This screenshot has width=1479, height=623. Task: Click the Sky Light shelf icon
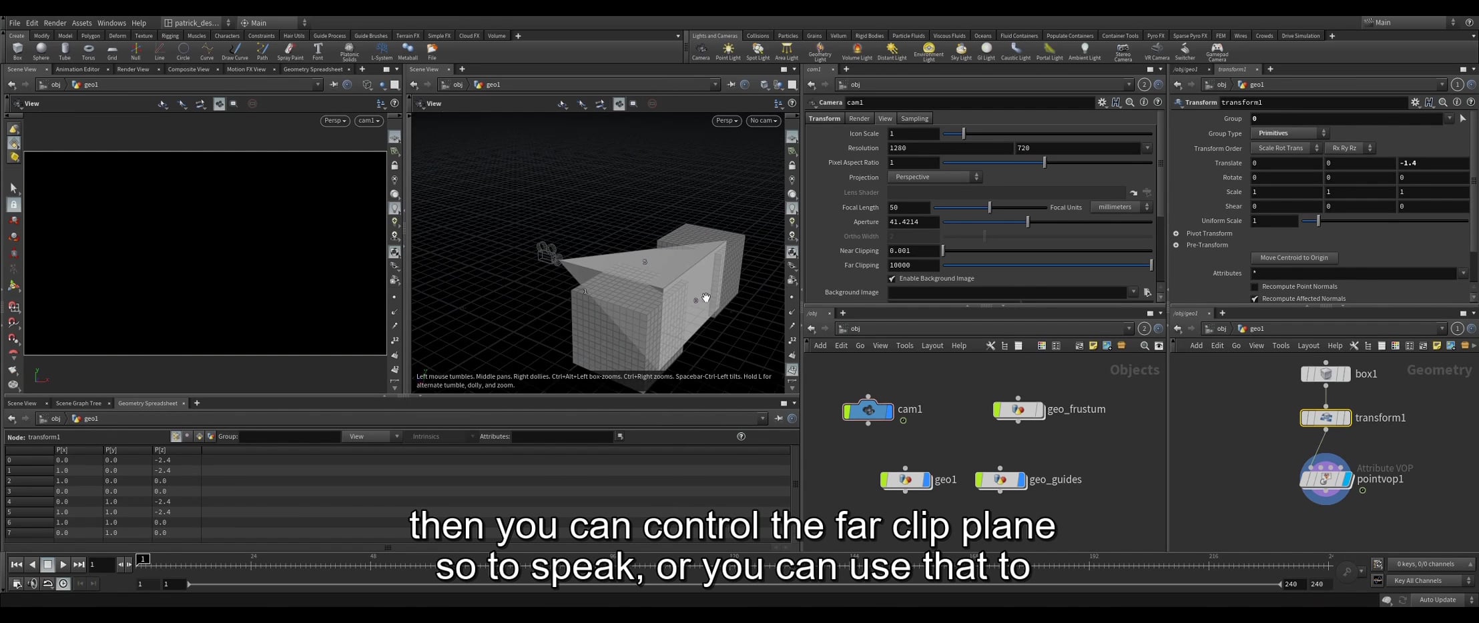coord(960,50)
